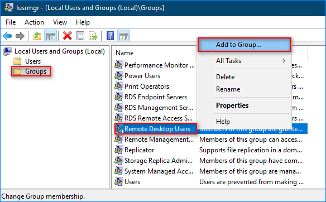Viewport: 326px width, 202px height.
Task: Click the Forward arrow toolbar icon
Action: (20, 36)
